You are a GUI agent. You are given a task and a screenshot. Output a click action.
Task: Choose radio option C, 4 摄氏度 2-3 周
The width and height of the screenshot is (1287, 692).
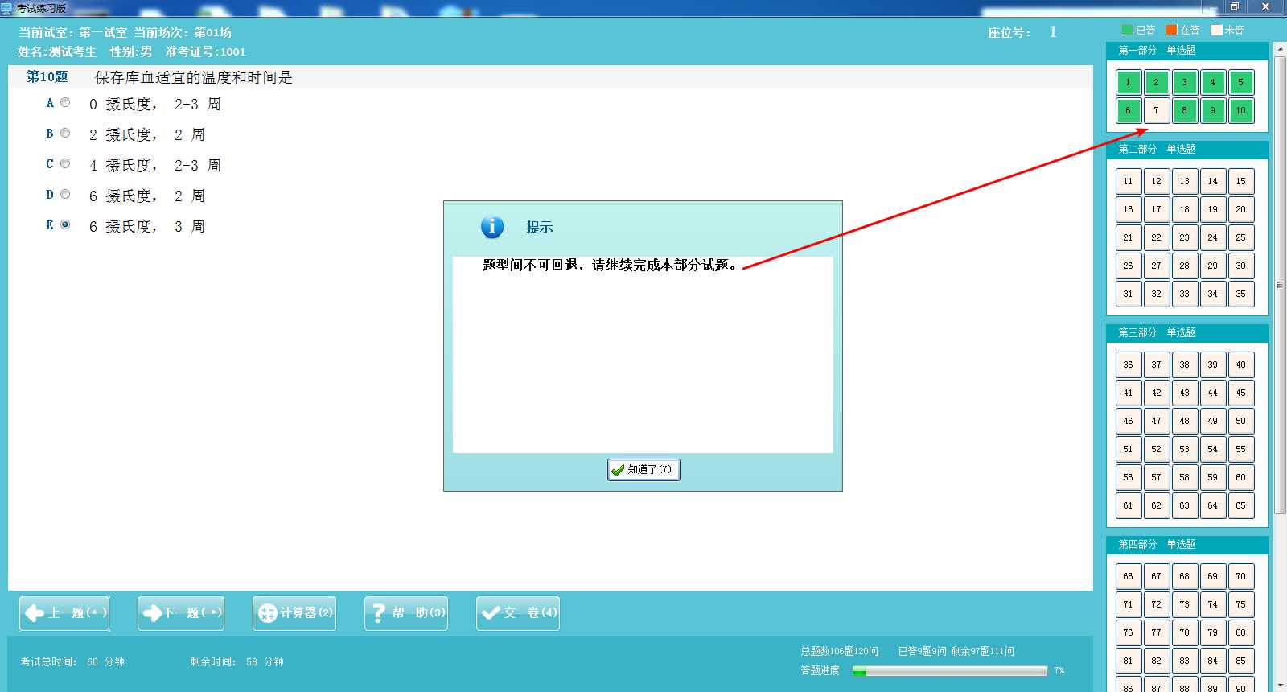point(65,164)
